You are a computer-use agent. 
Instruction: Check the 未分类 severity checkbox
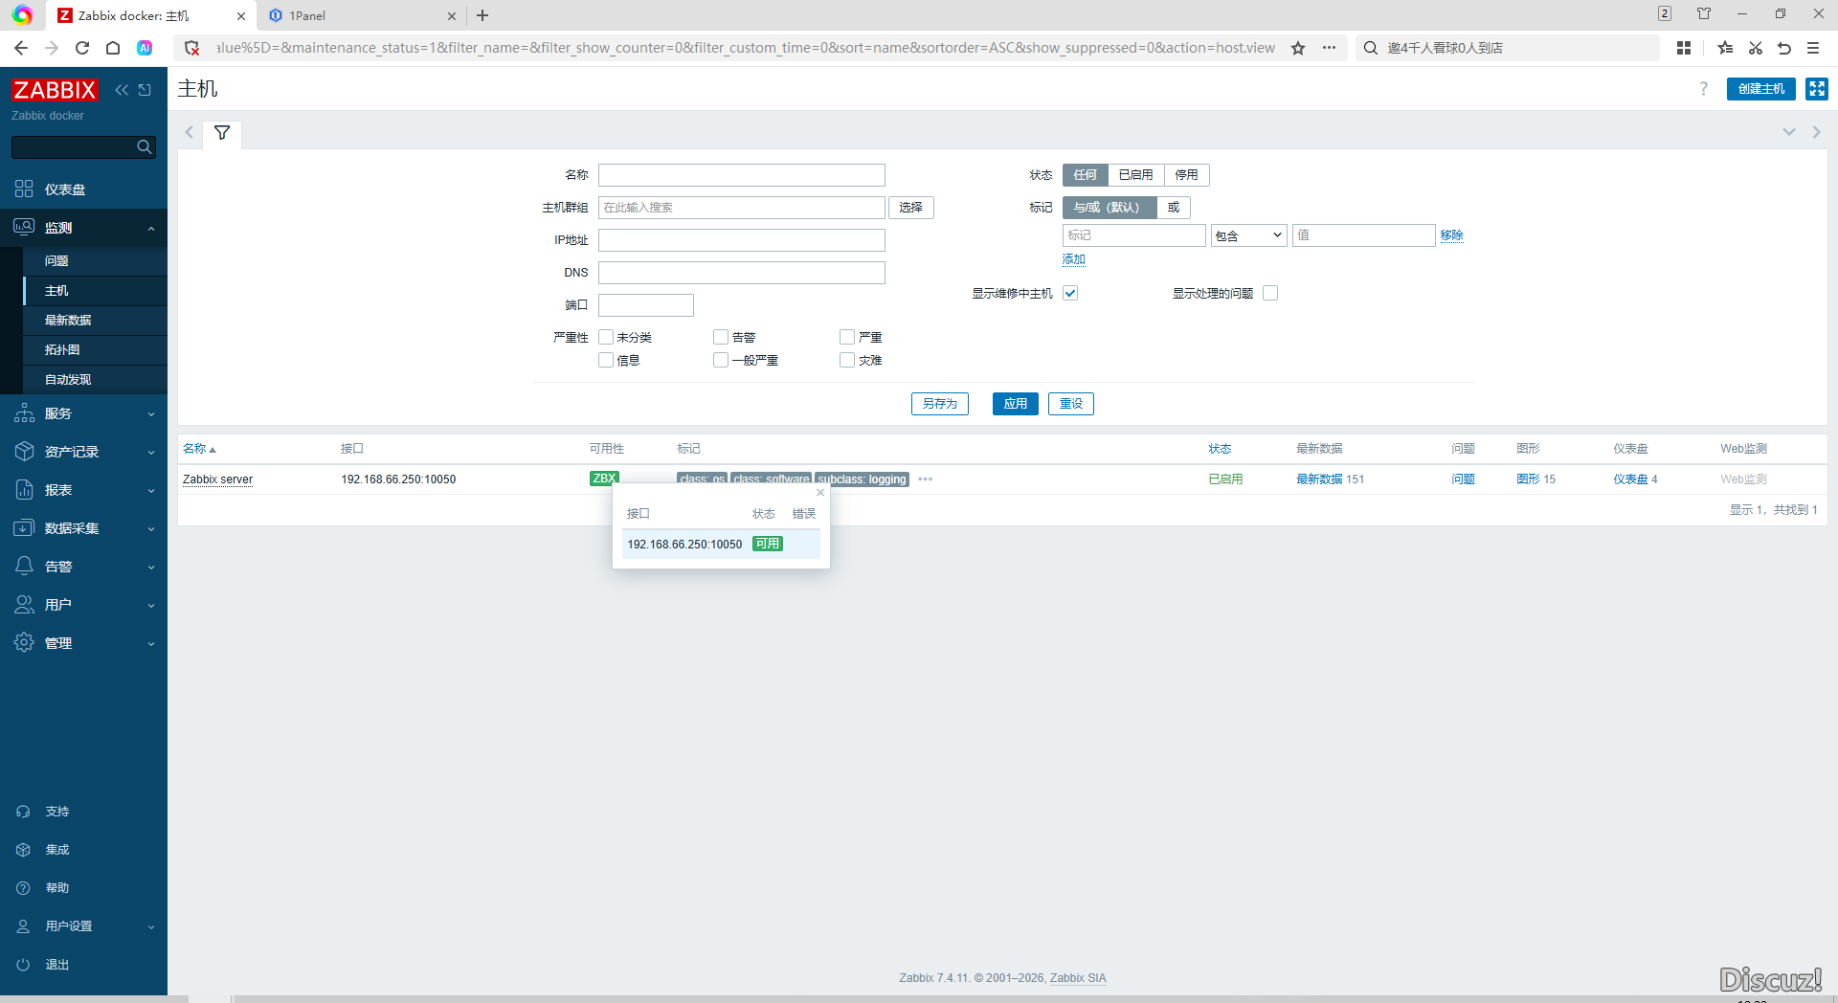[x=606, y=337]
